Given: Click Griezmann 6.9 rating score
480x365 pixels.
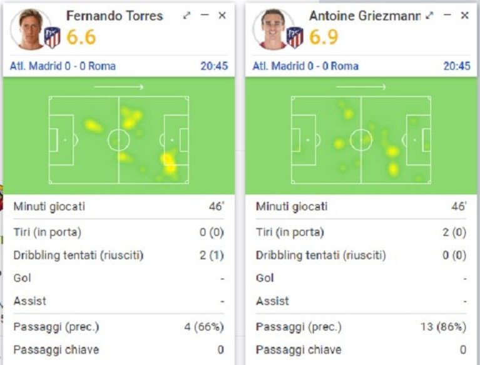Looking at the screenshot, I should 324,37.
